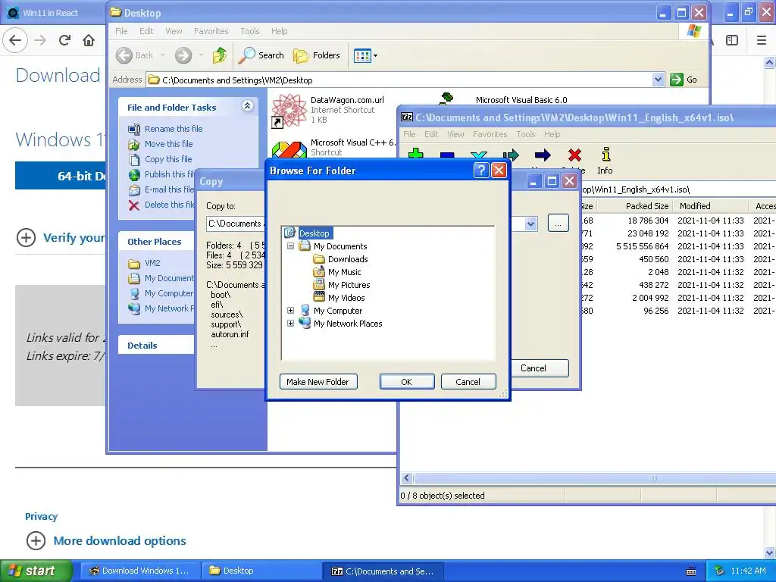Click the Privacy link on the web page
Image resolution: width=776 pixels, height=582 pixels.
(41, 516)
